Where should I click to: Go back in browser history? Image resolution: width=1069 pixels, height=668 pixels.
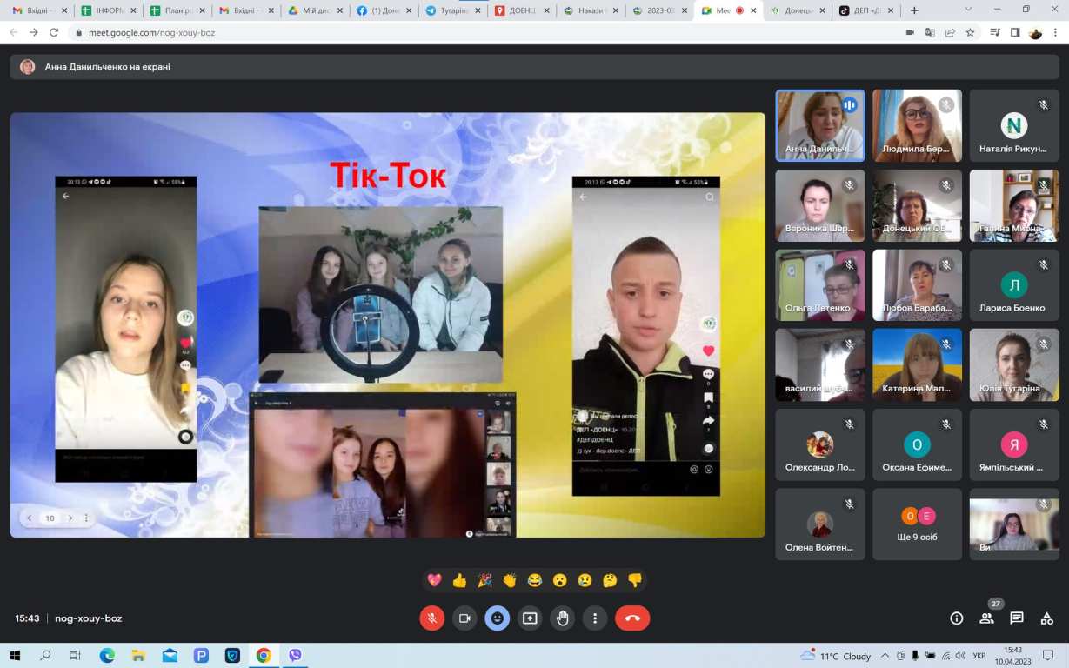[x=13, y=32]
